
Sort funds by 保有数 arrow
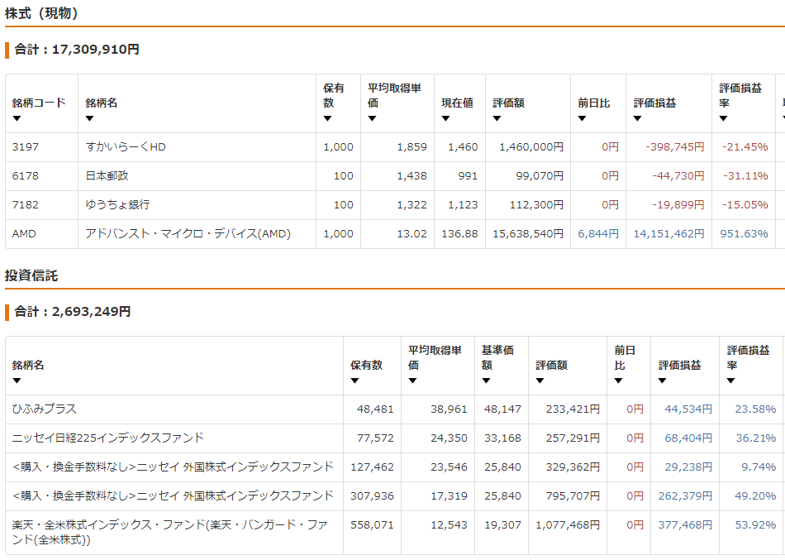point(354,381)
